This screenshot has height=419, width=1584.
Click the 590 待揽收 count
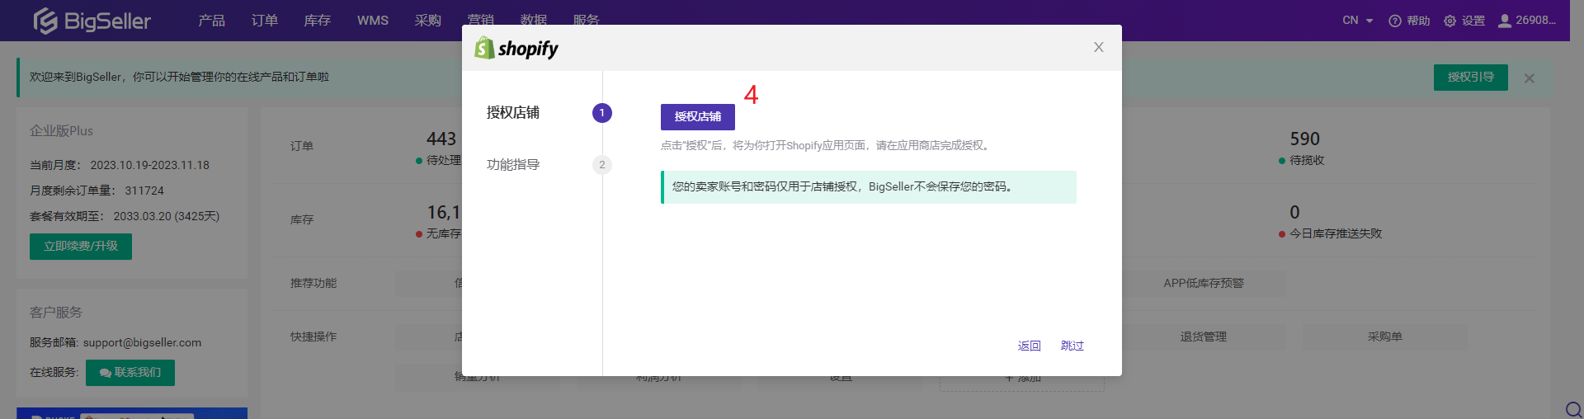[1304, 139]
